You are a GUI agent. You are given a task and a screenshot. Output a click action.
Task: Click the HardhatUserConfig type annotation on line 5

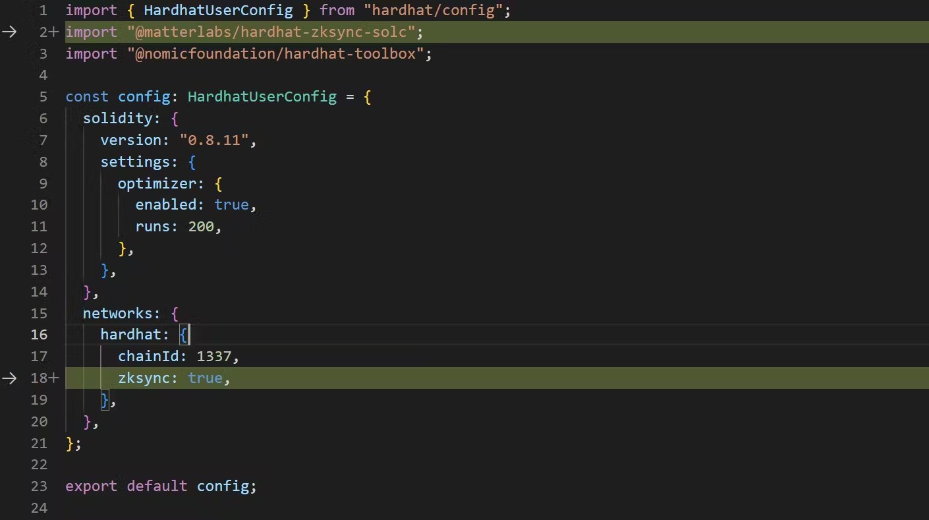point(262,97)
